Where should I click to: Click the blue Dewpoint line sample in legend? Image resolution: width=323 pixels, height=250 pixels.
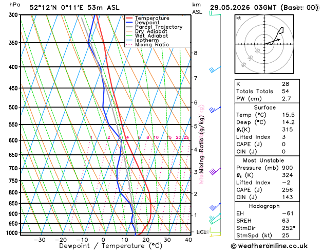[129, 23]
